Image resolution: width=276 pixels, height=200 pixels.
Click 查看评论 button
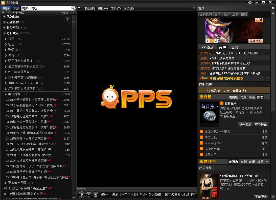coord(261,125)
